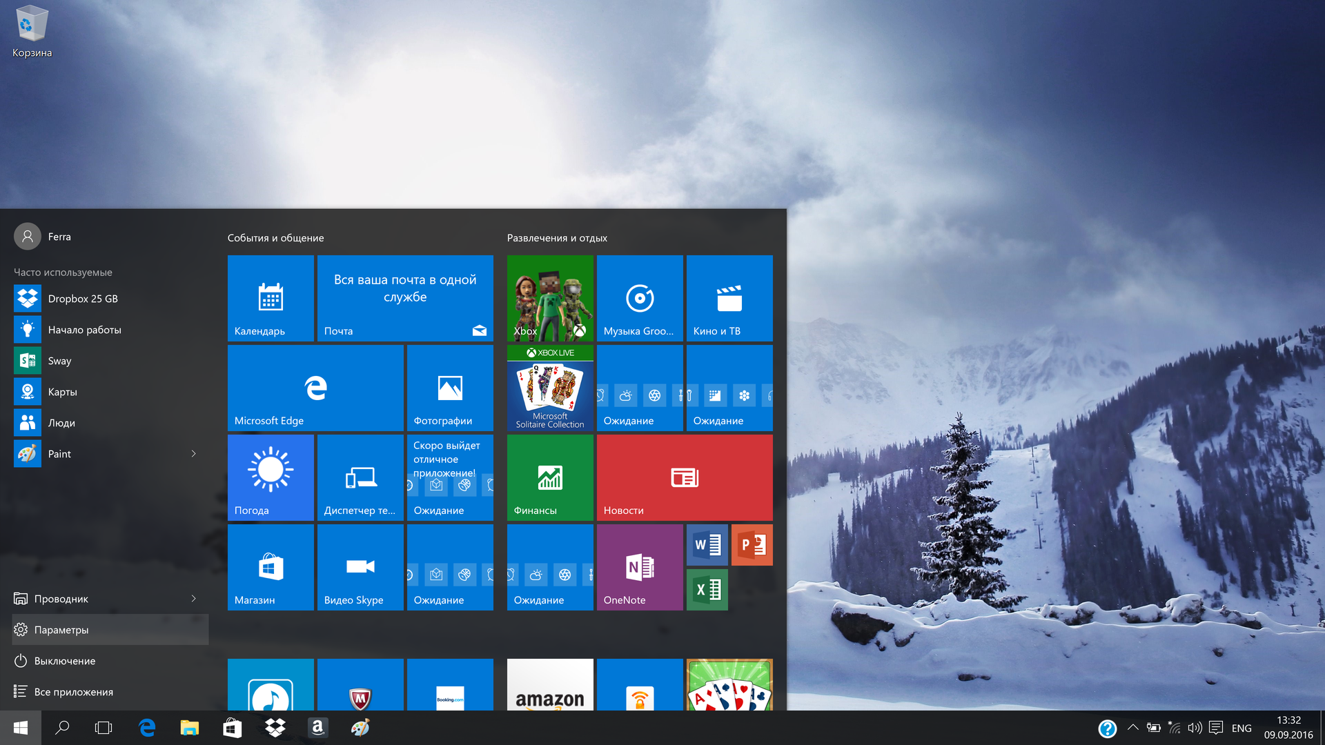The height and width of the screenshot is (745, 1325).
Task: Expand the Paint jump list arrow
Action: (193, 454)
